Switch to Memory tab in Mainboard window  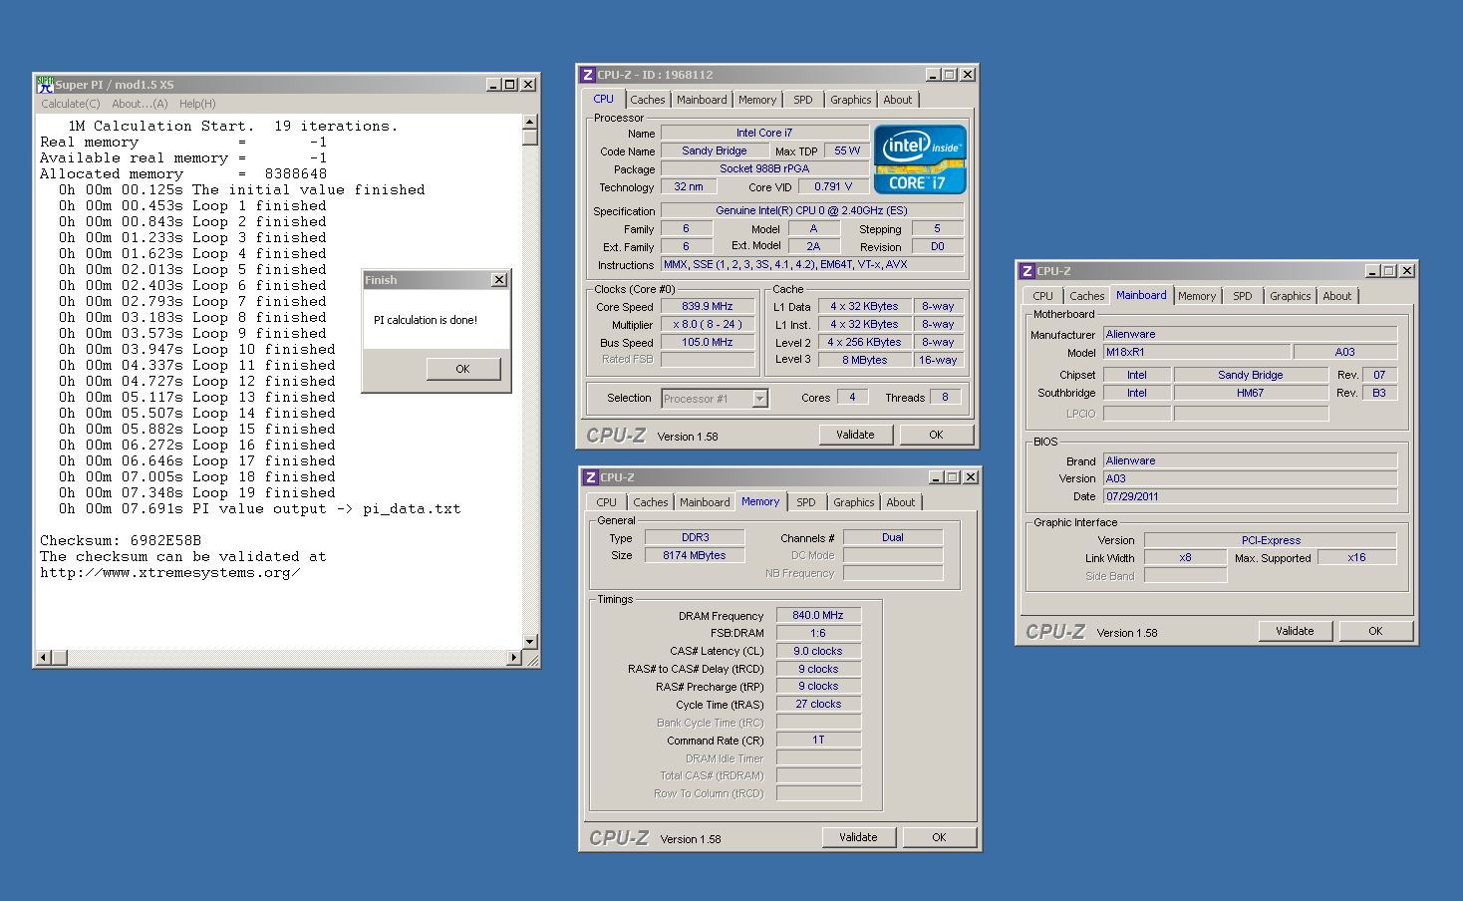(1197, 296)
